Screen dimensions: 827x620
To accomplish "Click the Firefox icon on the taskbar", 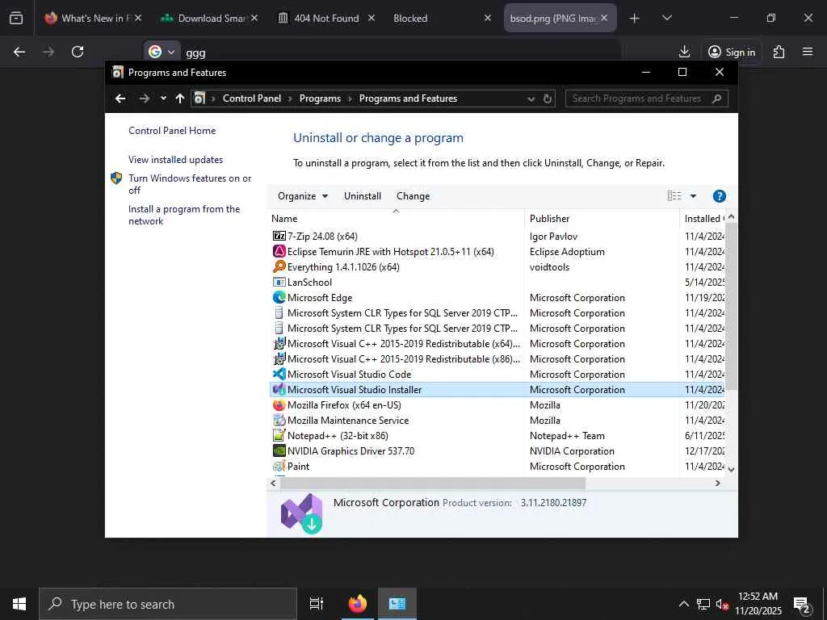I will click(x=357, y=604).
